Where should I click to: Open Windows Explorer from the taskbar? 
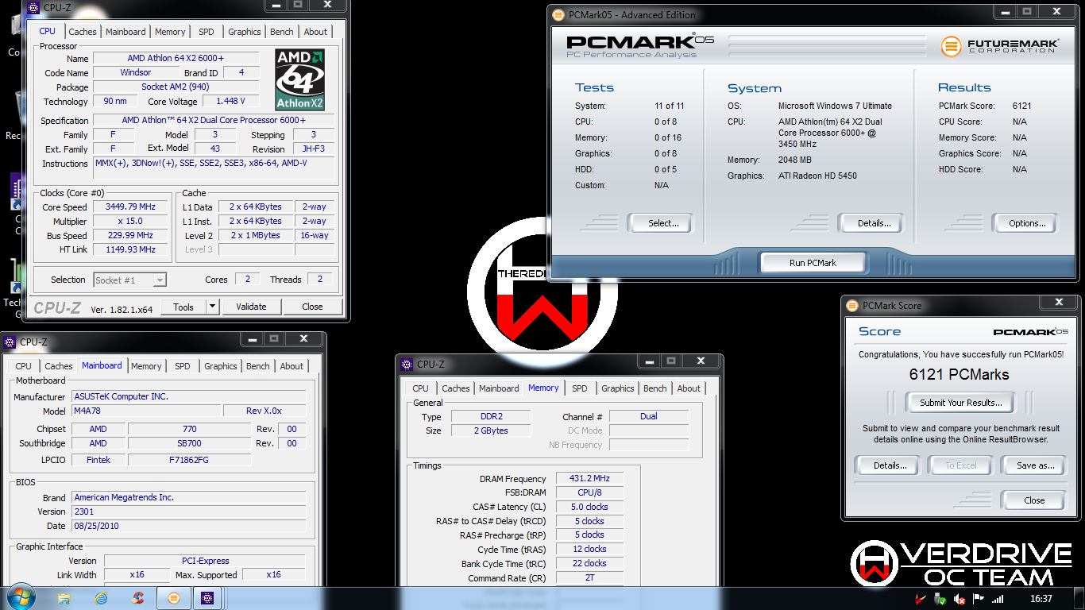click(64, 598)
